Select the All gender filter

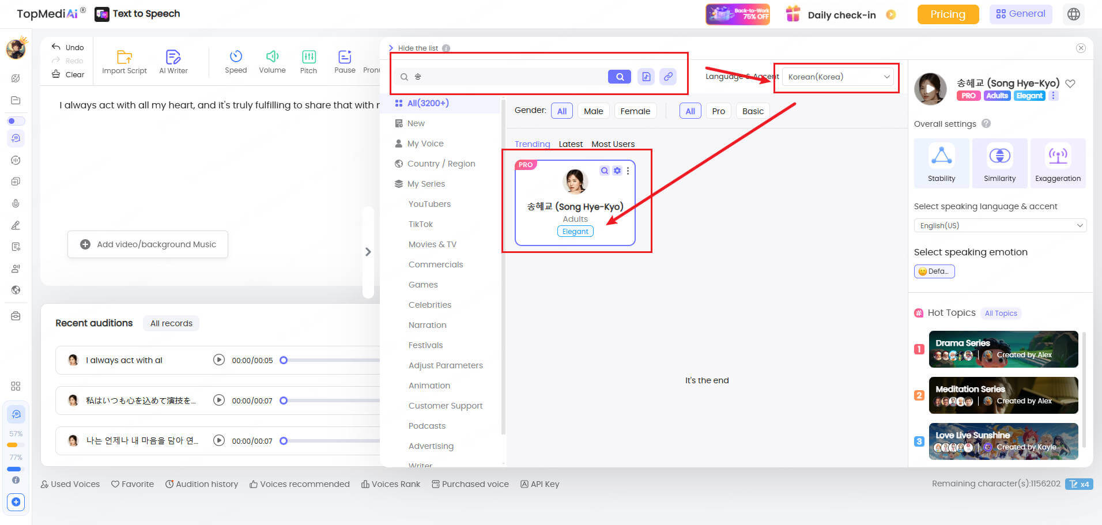pyautogui.click(x=561, y=111)
